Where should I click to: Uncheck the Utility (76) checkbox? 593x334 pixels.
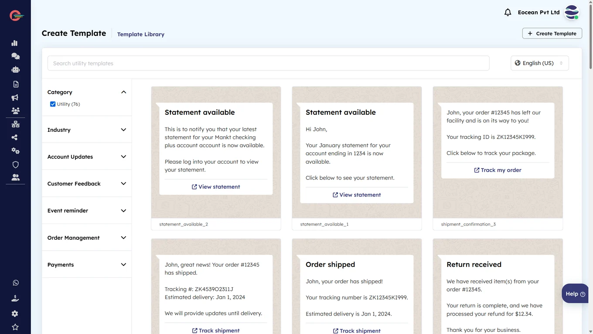[x=53, y=104]
